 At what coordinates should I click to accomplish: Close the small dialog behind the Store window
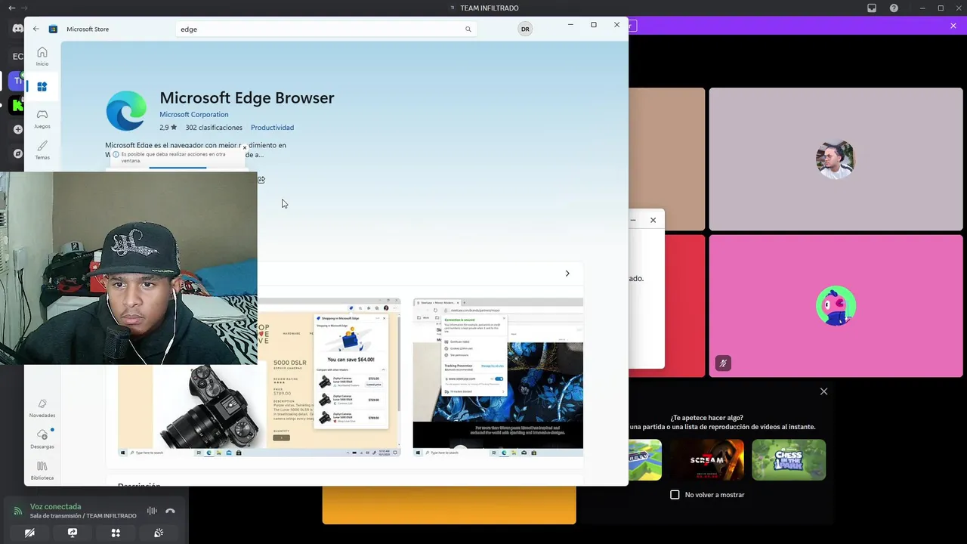653,221
